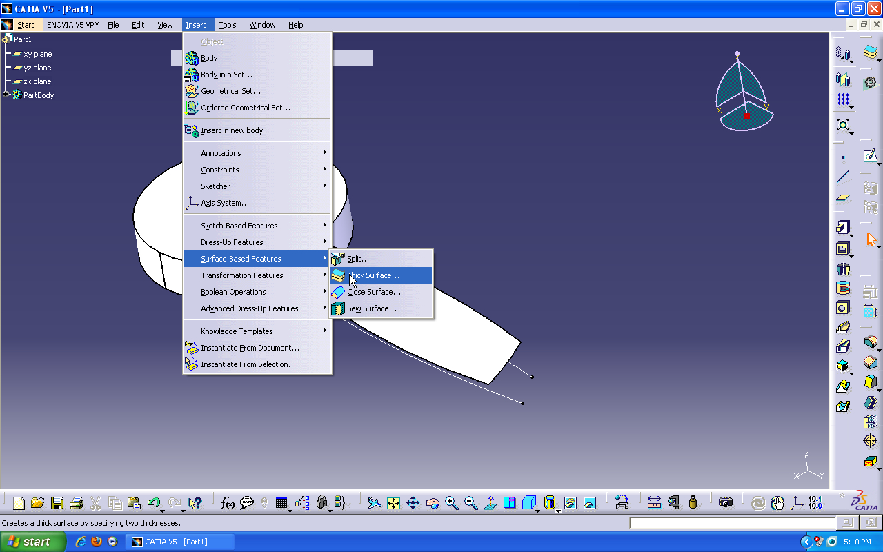This screenshot has width=883, height=552.
Task: Click the New document icon
Action: pos(19,503)
